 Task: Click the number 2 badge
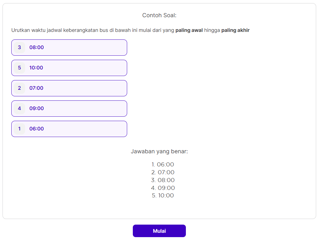(19, 88)
